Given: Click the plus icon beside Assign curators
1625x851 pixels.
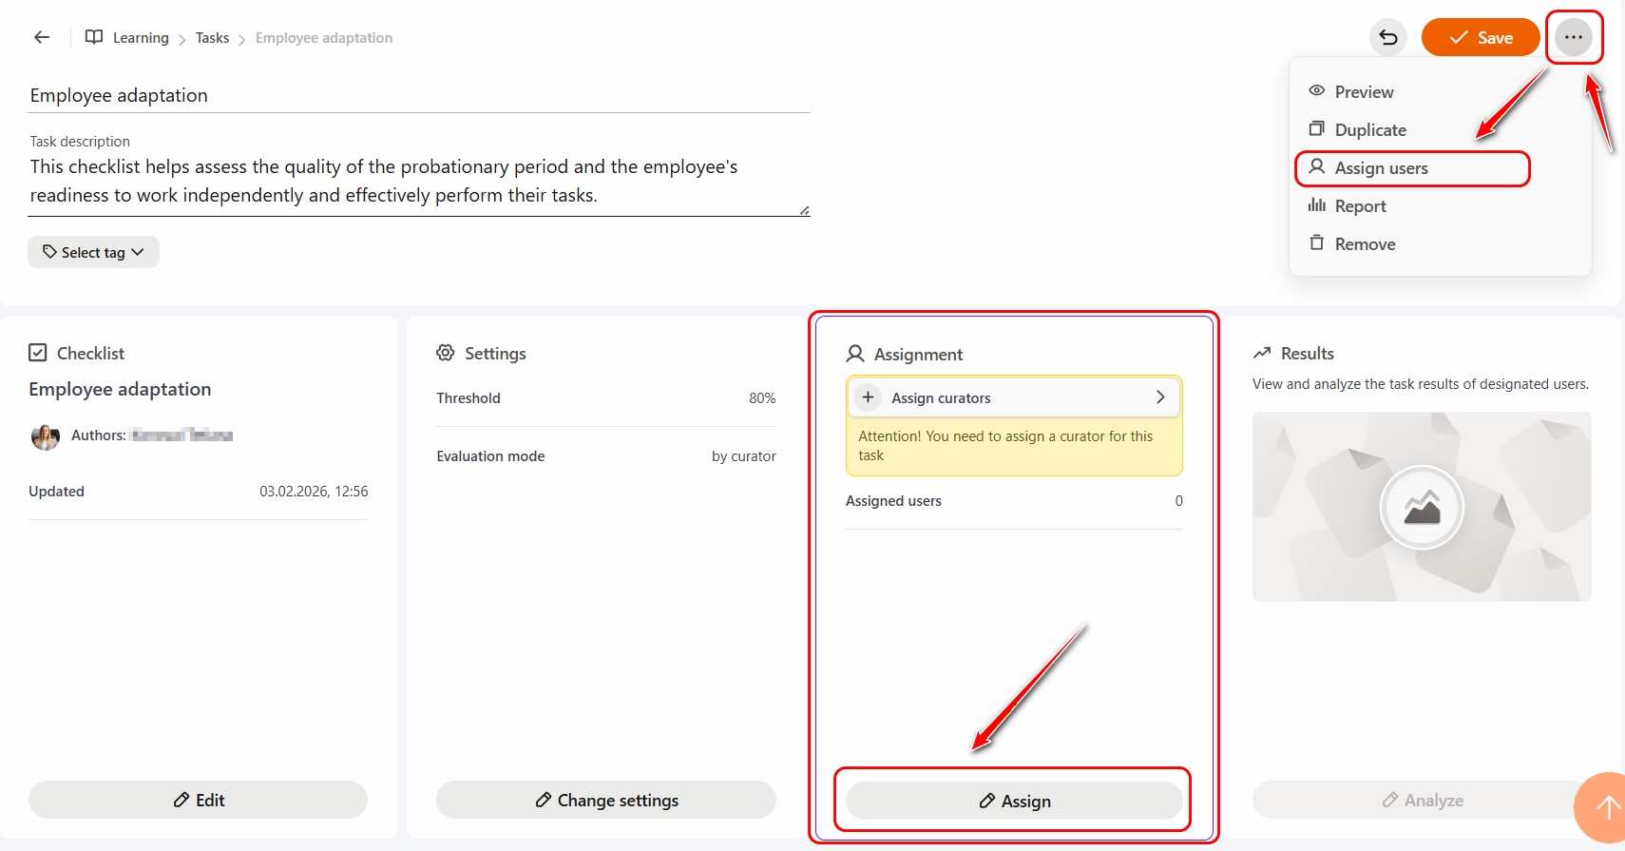Looking at the screenshot, I should tap(868, 397).
